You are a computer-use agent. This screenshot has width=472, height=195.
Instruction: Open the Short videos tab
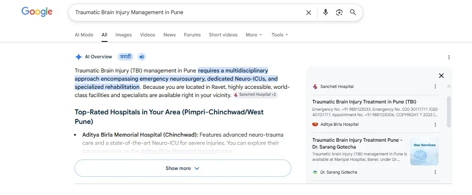(x=223, y=35)
